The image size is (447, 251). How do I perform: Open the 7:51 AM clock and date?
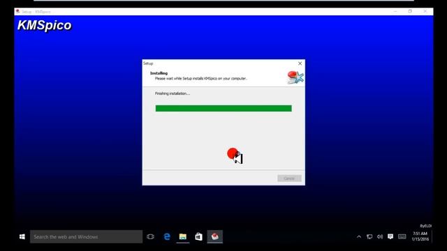point(420,236)
